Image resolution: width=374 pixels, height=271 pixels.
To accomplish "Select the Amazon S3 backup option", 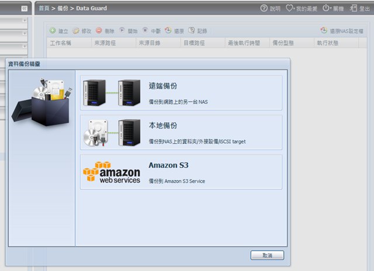I will tap(181, 172).
